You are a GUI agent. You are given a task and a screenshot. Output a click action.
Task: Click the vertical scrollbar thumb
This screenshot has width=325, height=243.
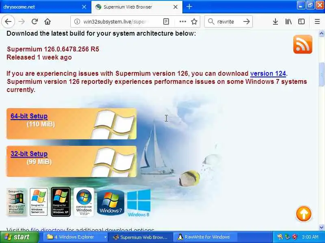pos(321,74)
